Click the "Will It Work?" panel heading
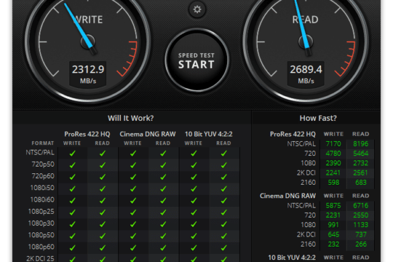 (x=130, y=118)
